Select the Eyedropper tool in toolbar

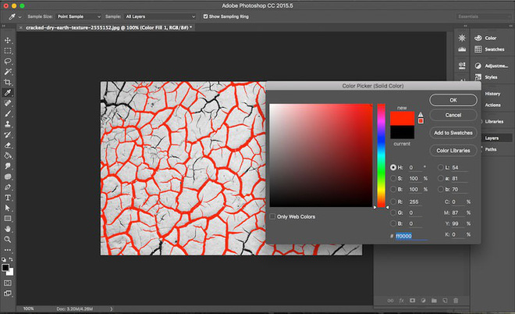(8, 92)
